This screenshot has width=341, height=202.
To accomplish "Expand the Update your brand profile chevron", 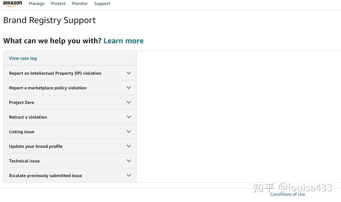I will pos(129,146).
